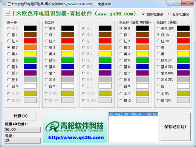Click the purple swatch in the third ring multiplier group

pos(142,73)
